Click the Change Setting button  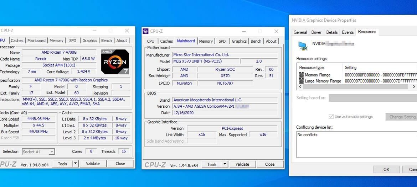pos(401,117)
